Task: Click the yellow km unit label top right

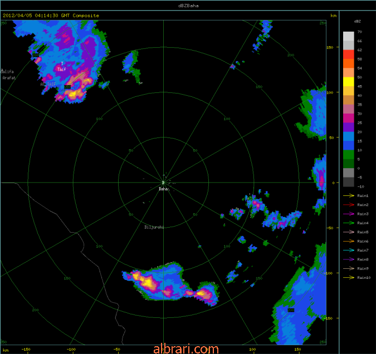Action: (333, 16)
